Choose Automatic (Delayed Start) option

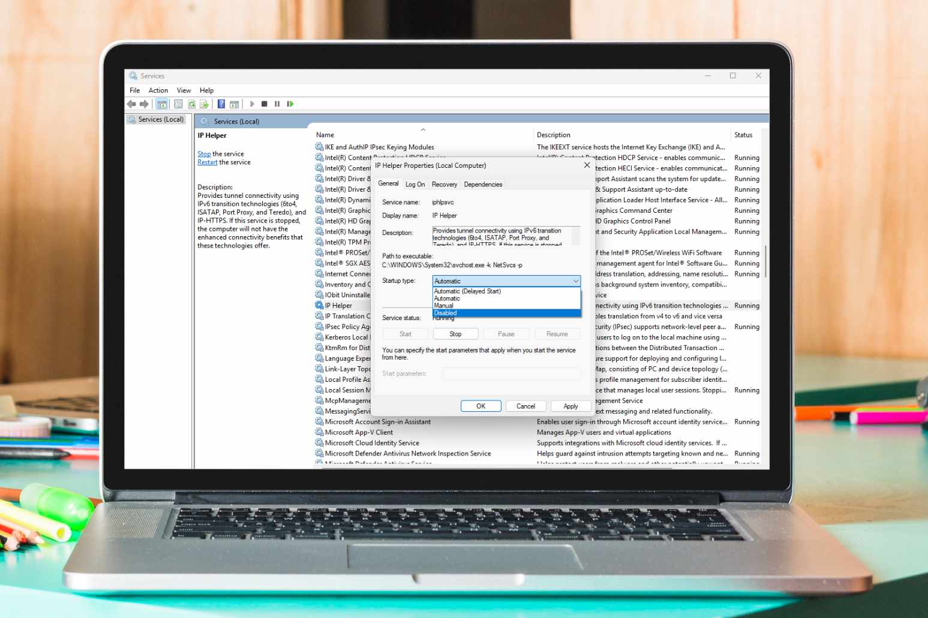(467, 291)
